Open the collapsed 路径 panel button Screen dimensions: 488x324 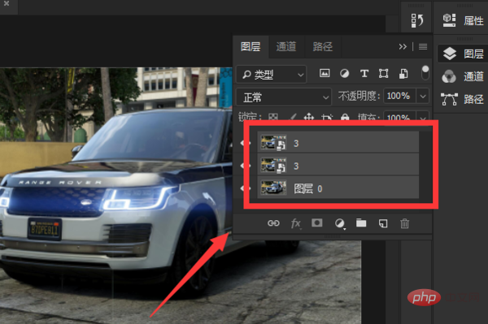coord(463,99)
